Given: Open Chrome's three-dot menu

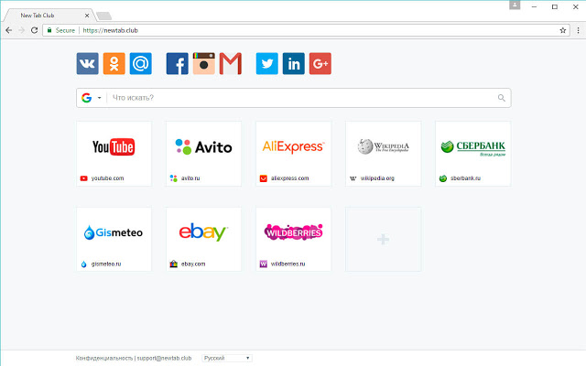Looking at the screenshot, I should point(578,30).
